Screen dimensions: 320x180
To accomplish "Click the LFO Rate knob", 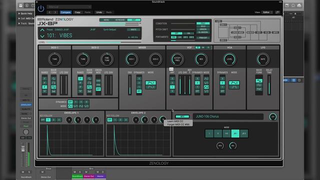I will [x=263, y=59].
